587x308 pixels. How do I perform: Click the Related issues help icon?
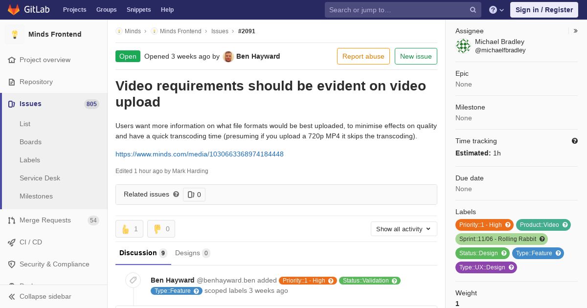[x=176, y=194]
